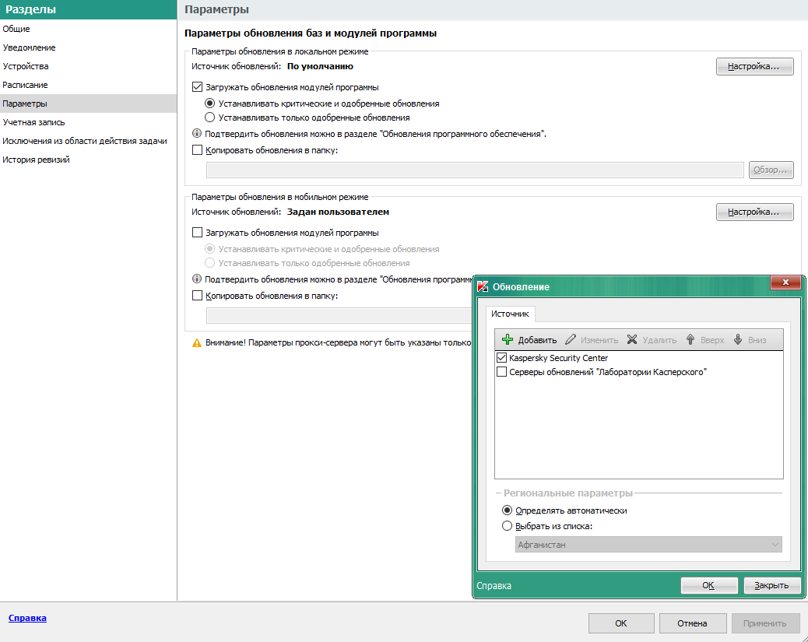This screenshot has width=808, height=642.
Task: Click the Up arrow icon in toolbar
Action: (x=690, y=339)
